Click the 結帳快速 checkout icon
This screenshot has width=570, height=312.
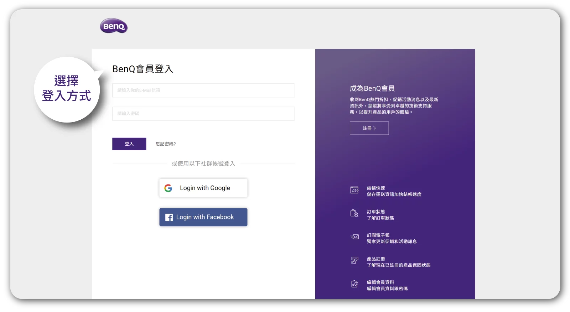pos(354,190)
